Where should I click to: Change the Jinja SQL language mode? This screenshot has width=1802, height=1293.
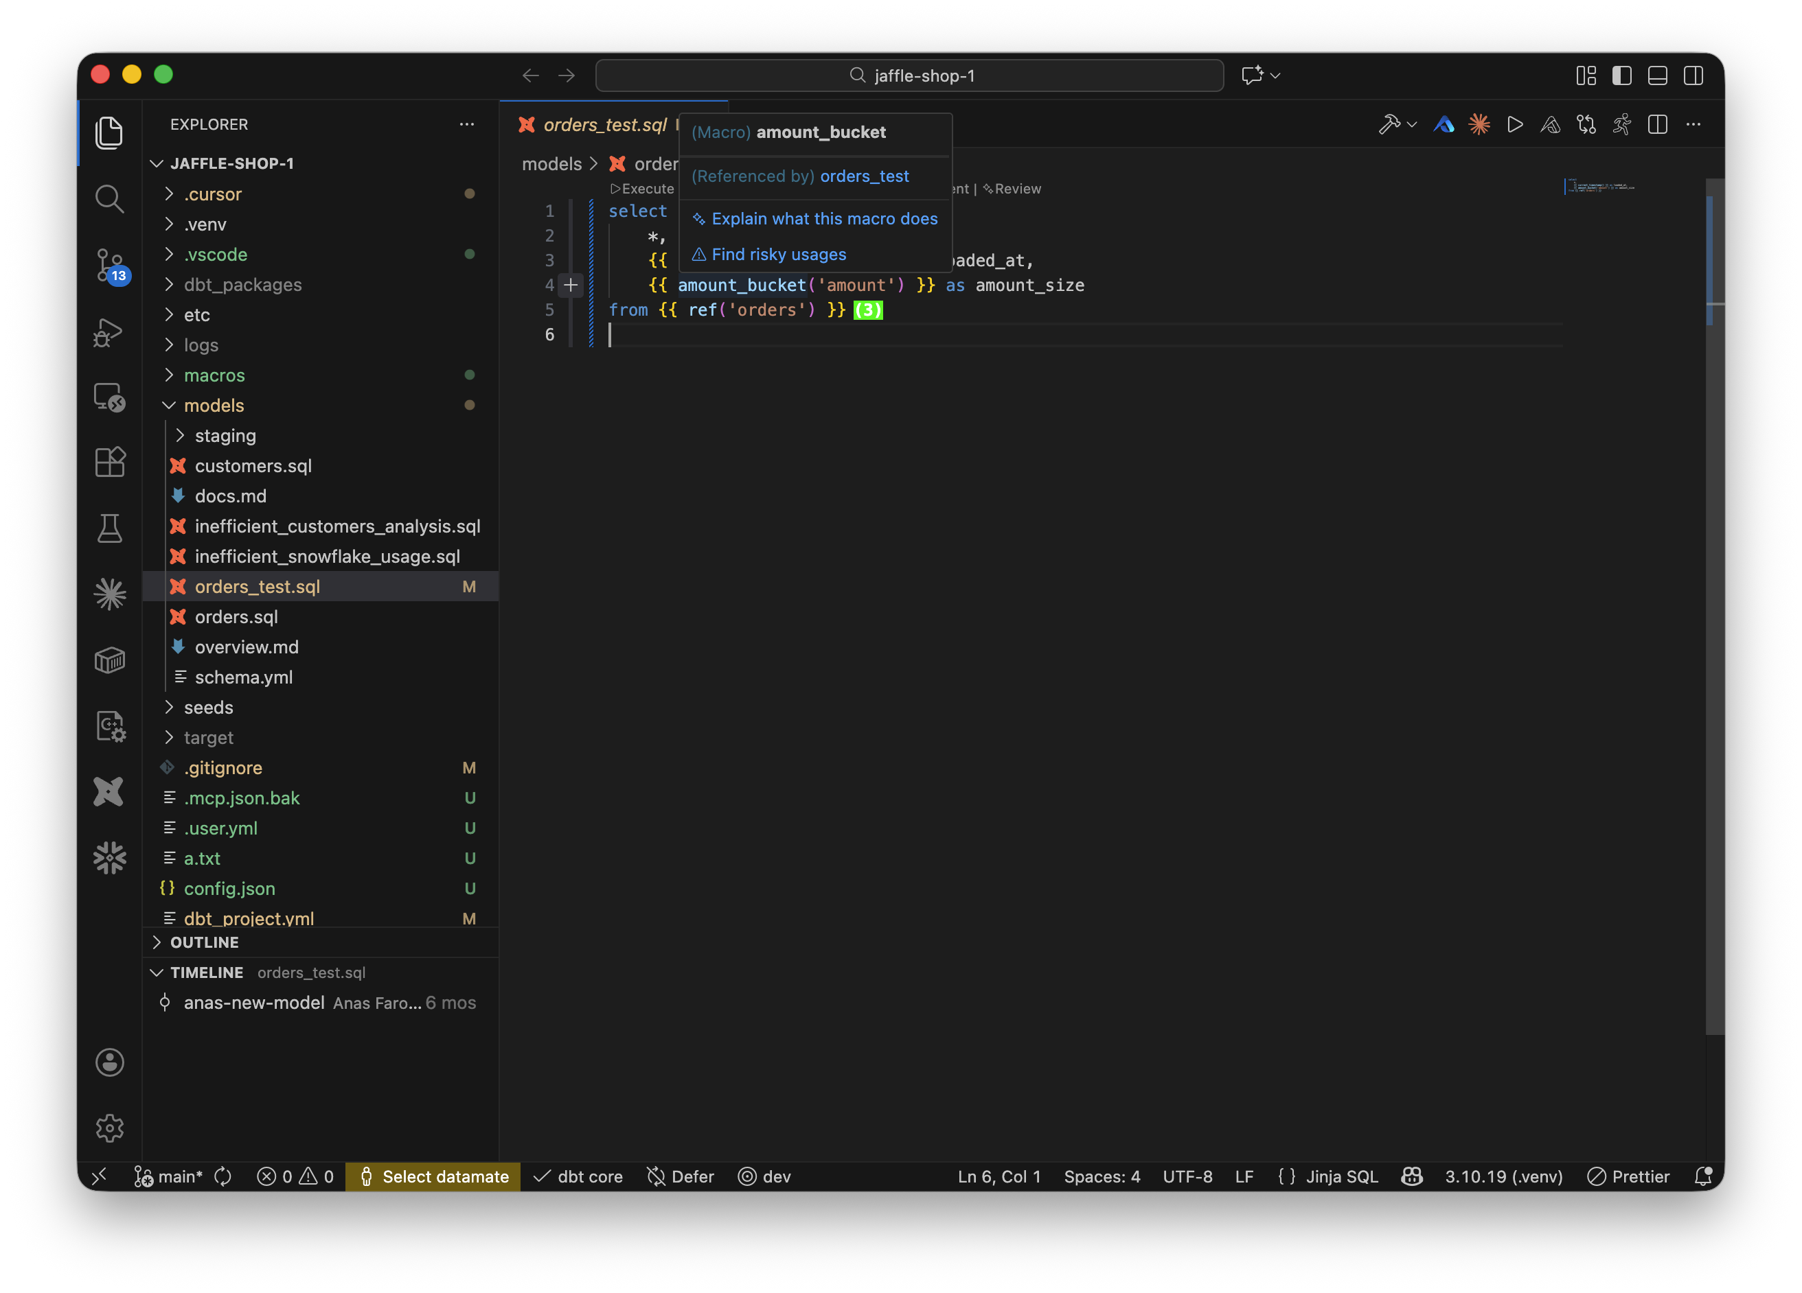1341,1176
